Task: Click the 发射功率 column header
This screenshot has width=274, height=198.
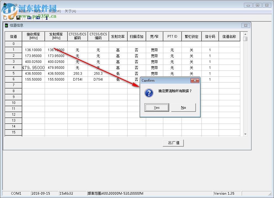Action: [118, 36]
